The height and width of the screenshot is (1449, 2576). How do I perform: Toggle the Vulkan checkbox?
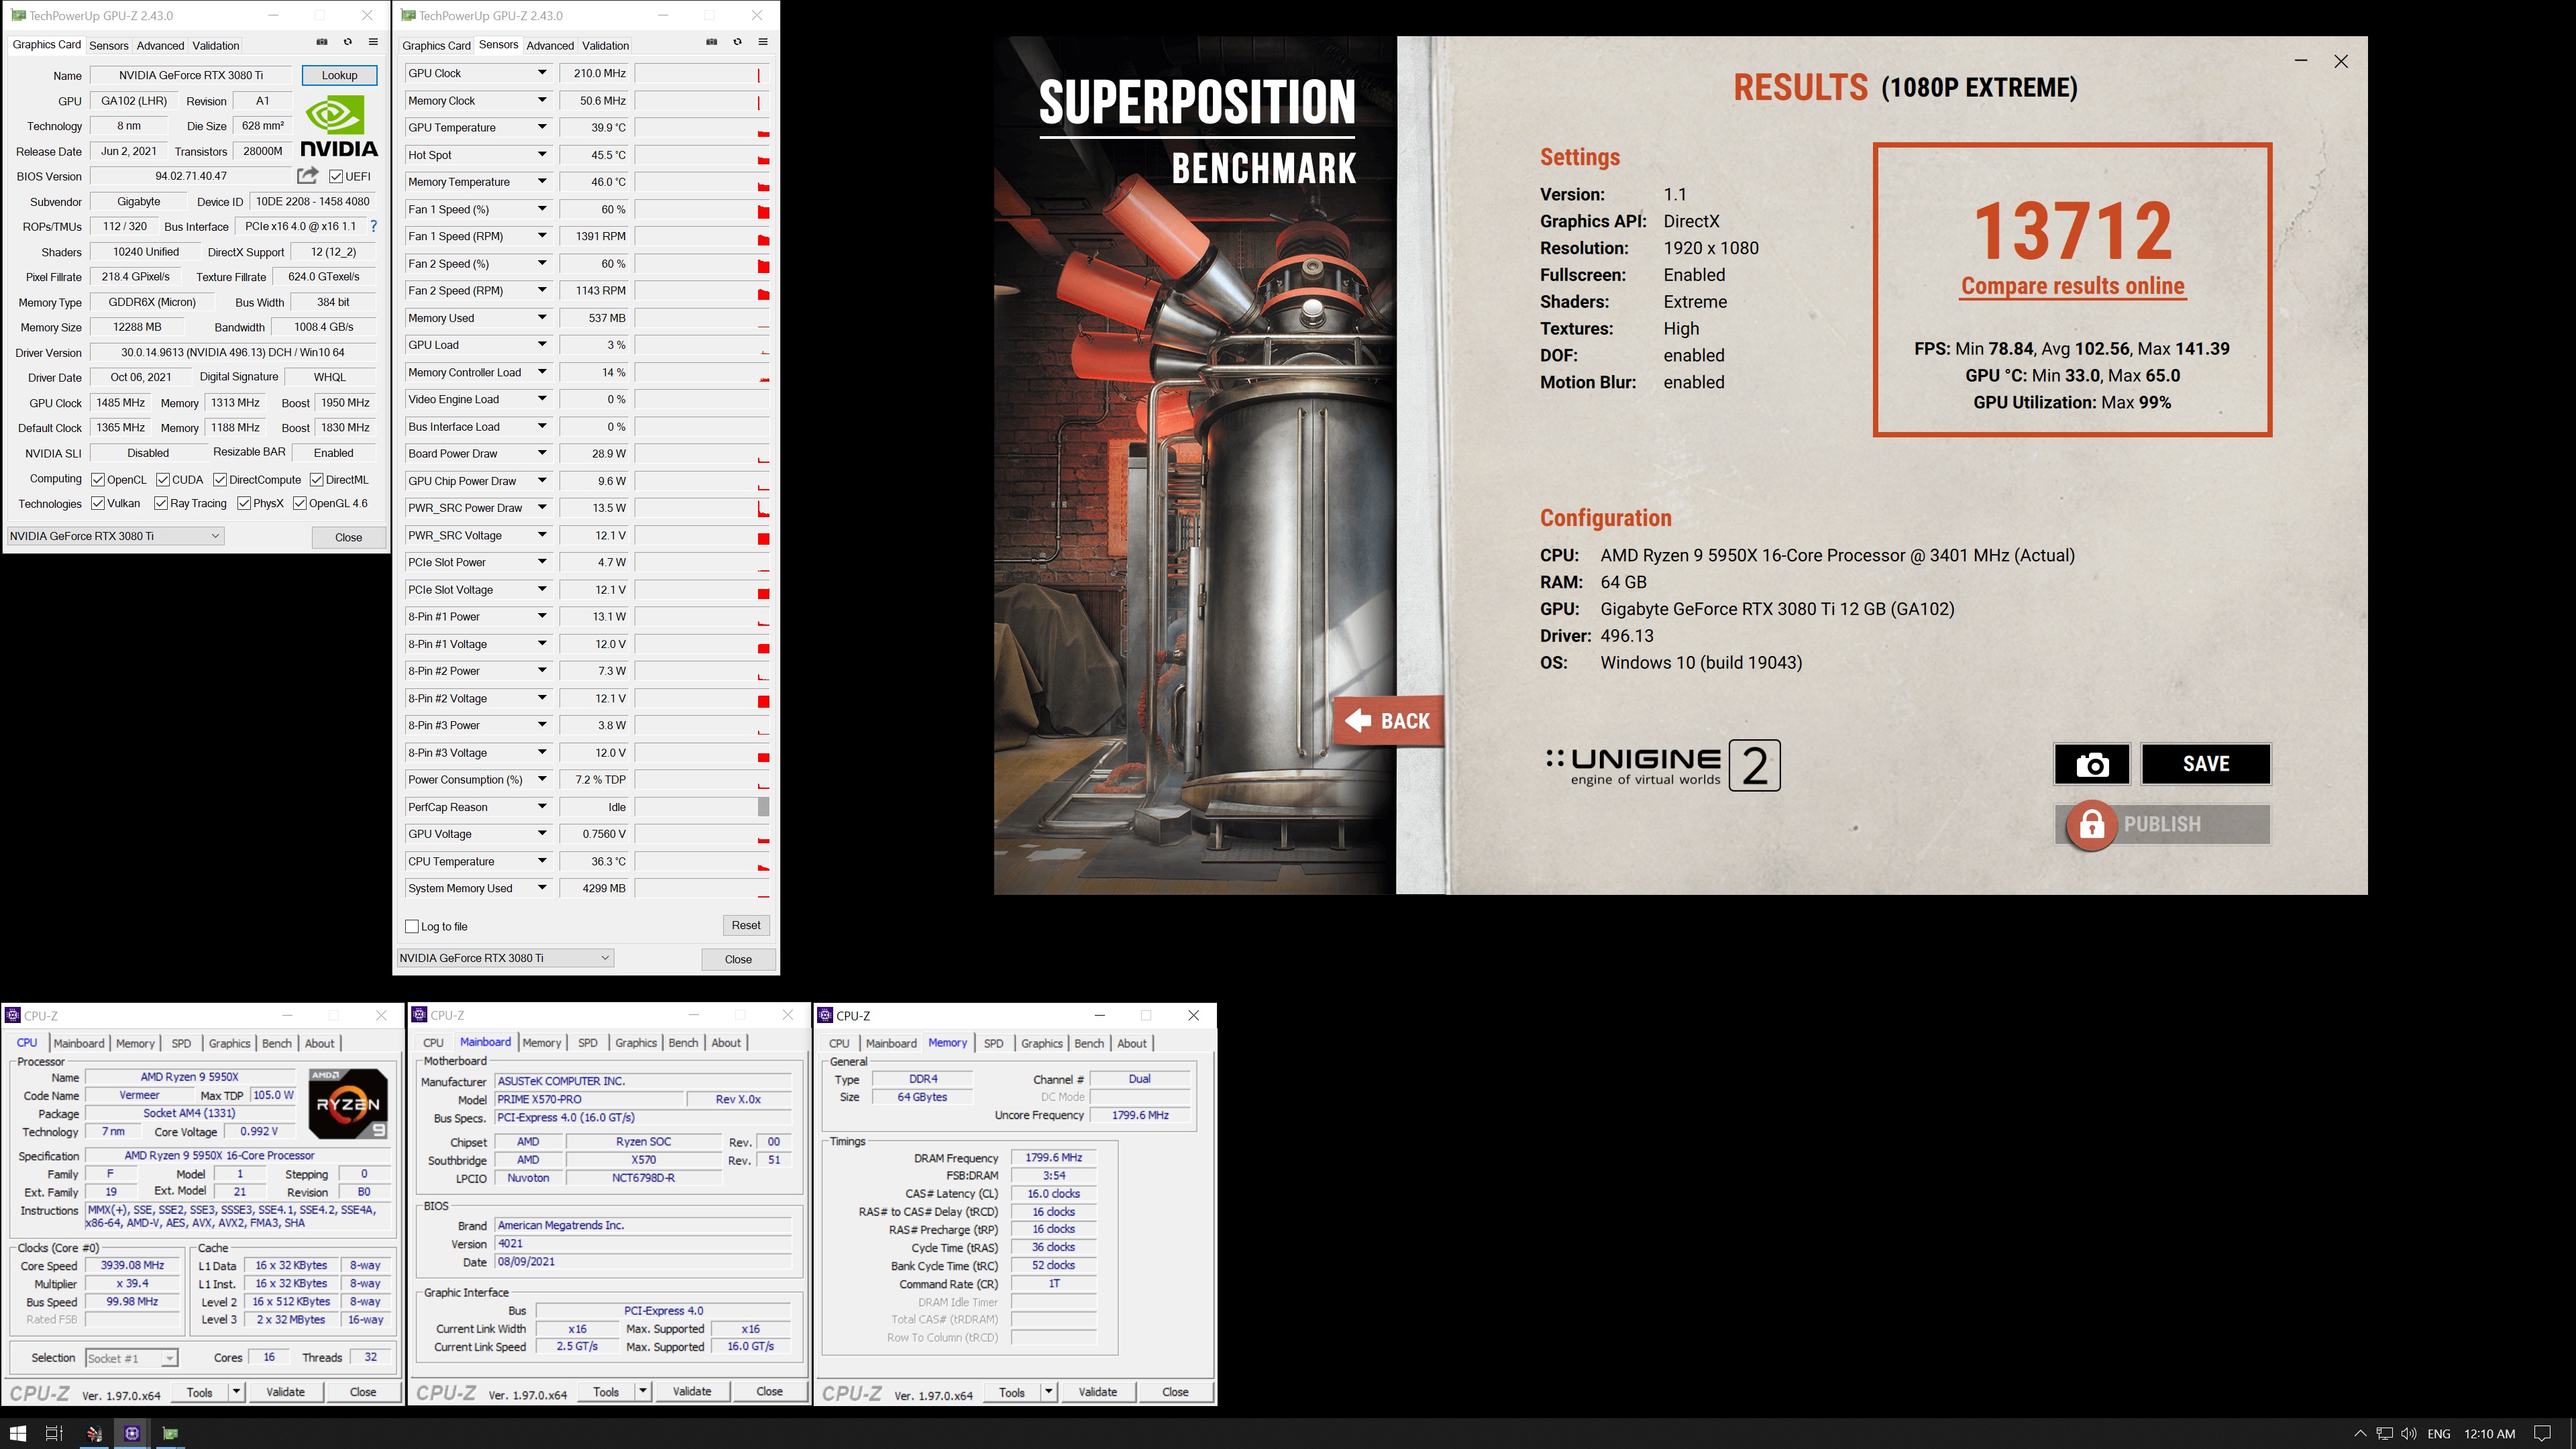98,503
